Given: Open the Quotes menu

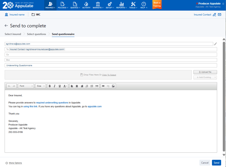Looking at the screenshot, I should [x=75, y=5].
